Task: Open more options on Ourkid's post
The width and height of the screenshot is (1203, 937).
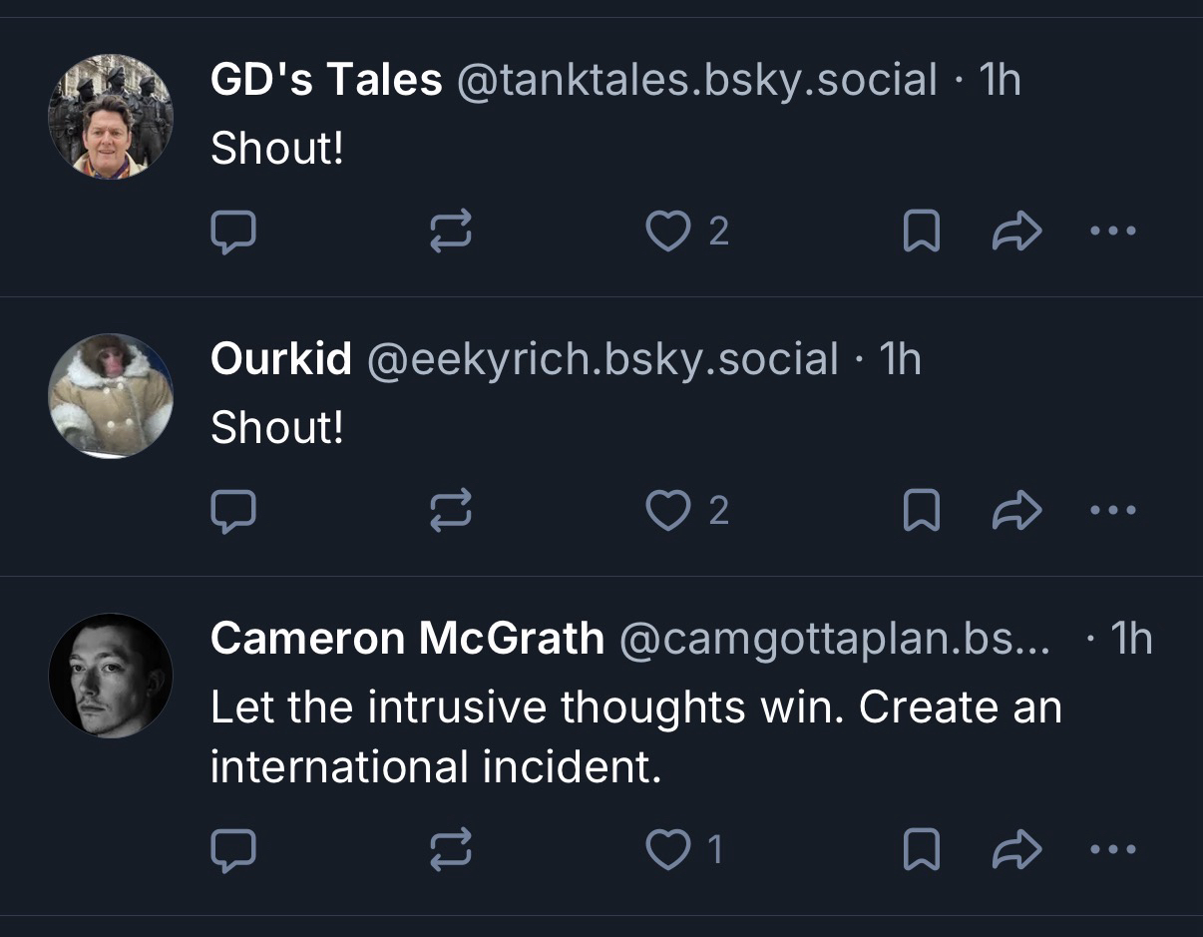Action: click(1113, 511)
